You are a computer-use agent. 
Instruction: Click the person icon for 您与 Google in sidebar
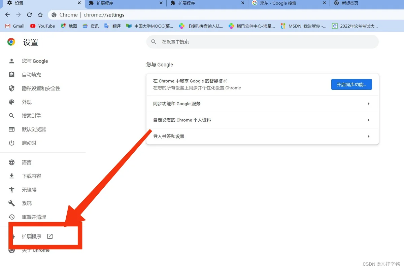tap(12, 61)
